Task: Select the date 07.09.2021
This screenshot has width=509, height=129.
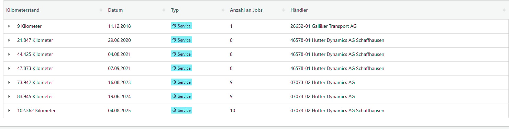Action: (x=119, y=68)
